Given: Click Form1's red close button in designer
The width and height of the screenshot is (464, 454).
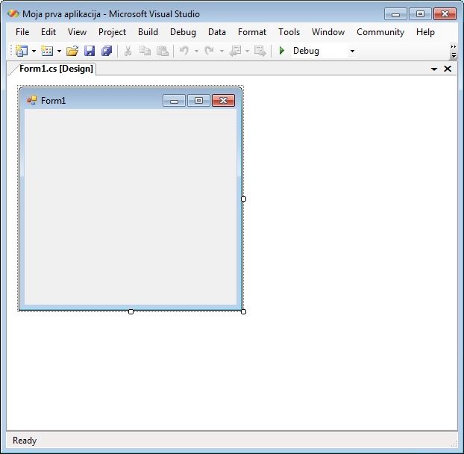Looking at the screenshot, I should (x=223, y=101).
